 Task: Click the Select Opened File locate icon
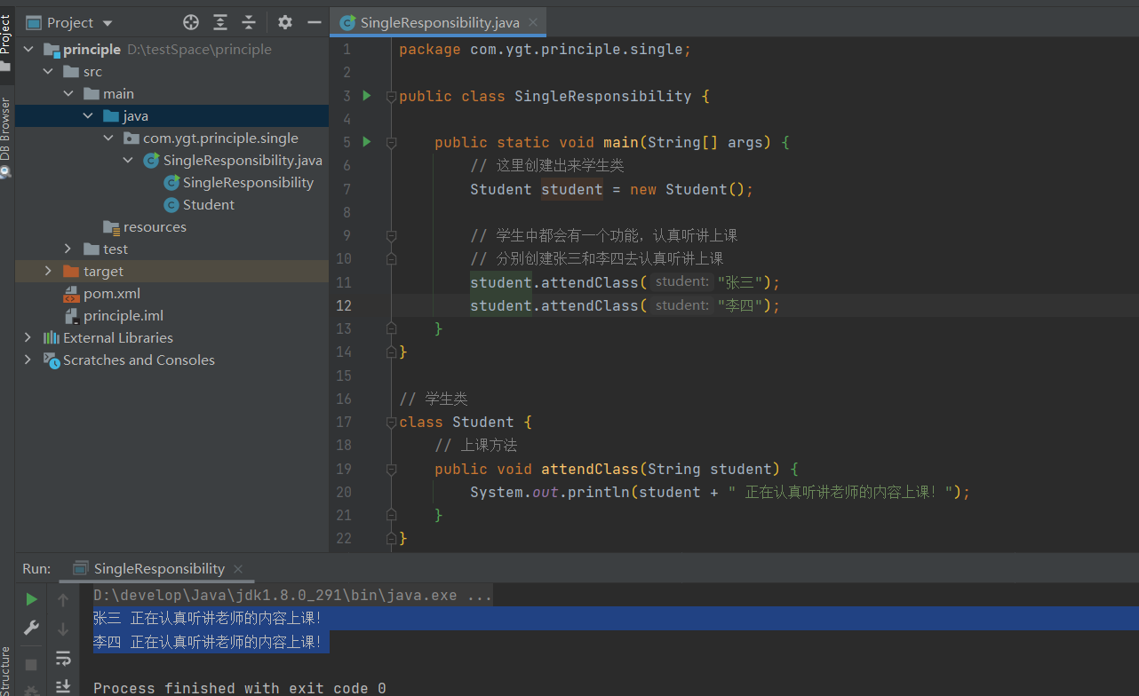[191, 22]
